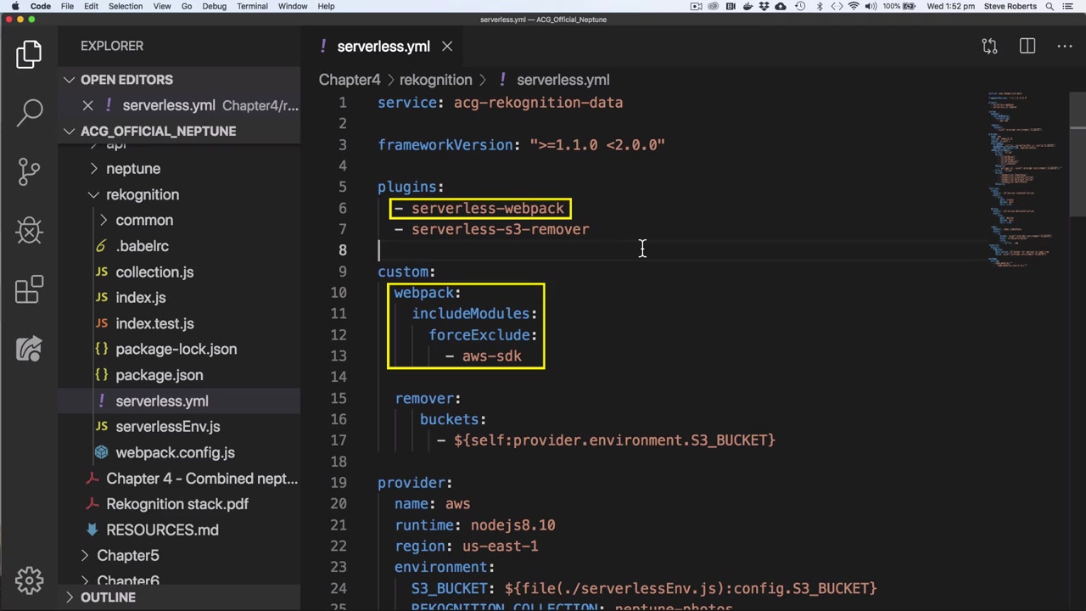Open the Debug view icon
The width and height of the screenshot is (1086, 611).
[30, 230]
